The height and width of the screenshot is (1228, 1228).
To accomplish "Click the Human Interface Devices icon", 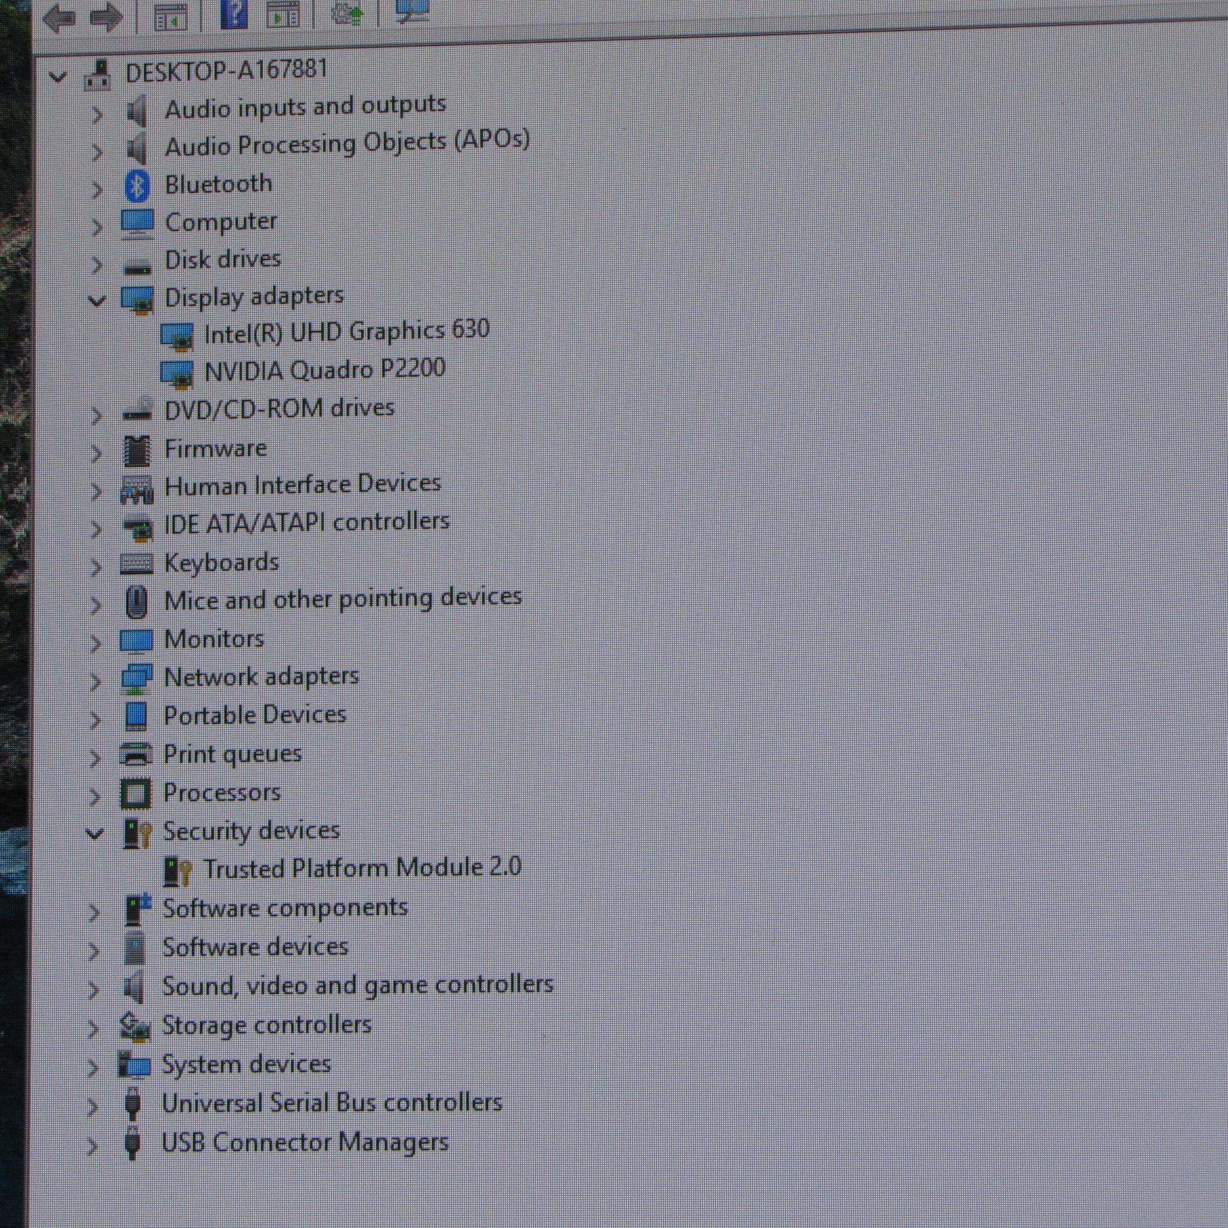I will pos(137,489).
